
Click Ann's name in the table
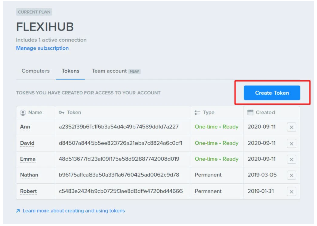25,127
